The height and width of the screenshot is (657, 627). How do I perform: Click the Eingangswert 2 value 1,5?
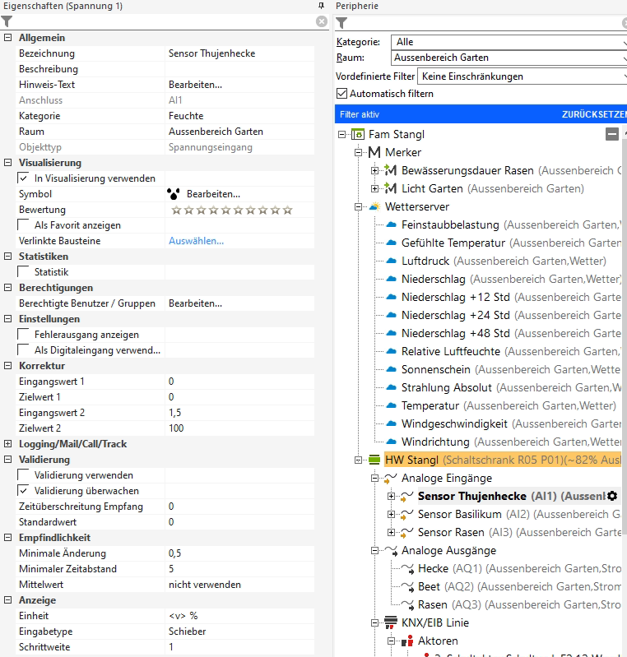point(240,413)
